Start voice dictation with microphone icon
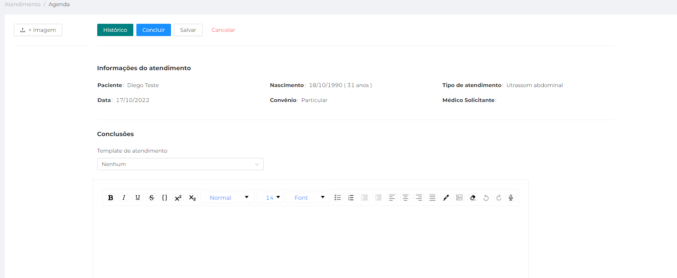This screenshot has width=677, height=278. (511, 198)
